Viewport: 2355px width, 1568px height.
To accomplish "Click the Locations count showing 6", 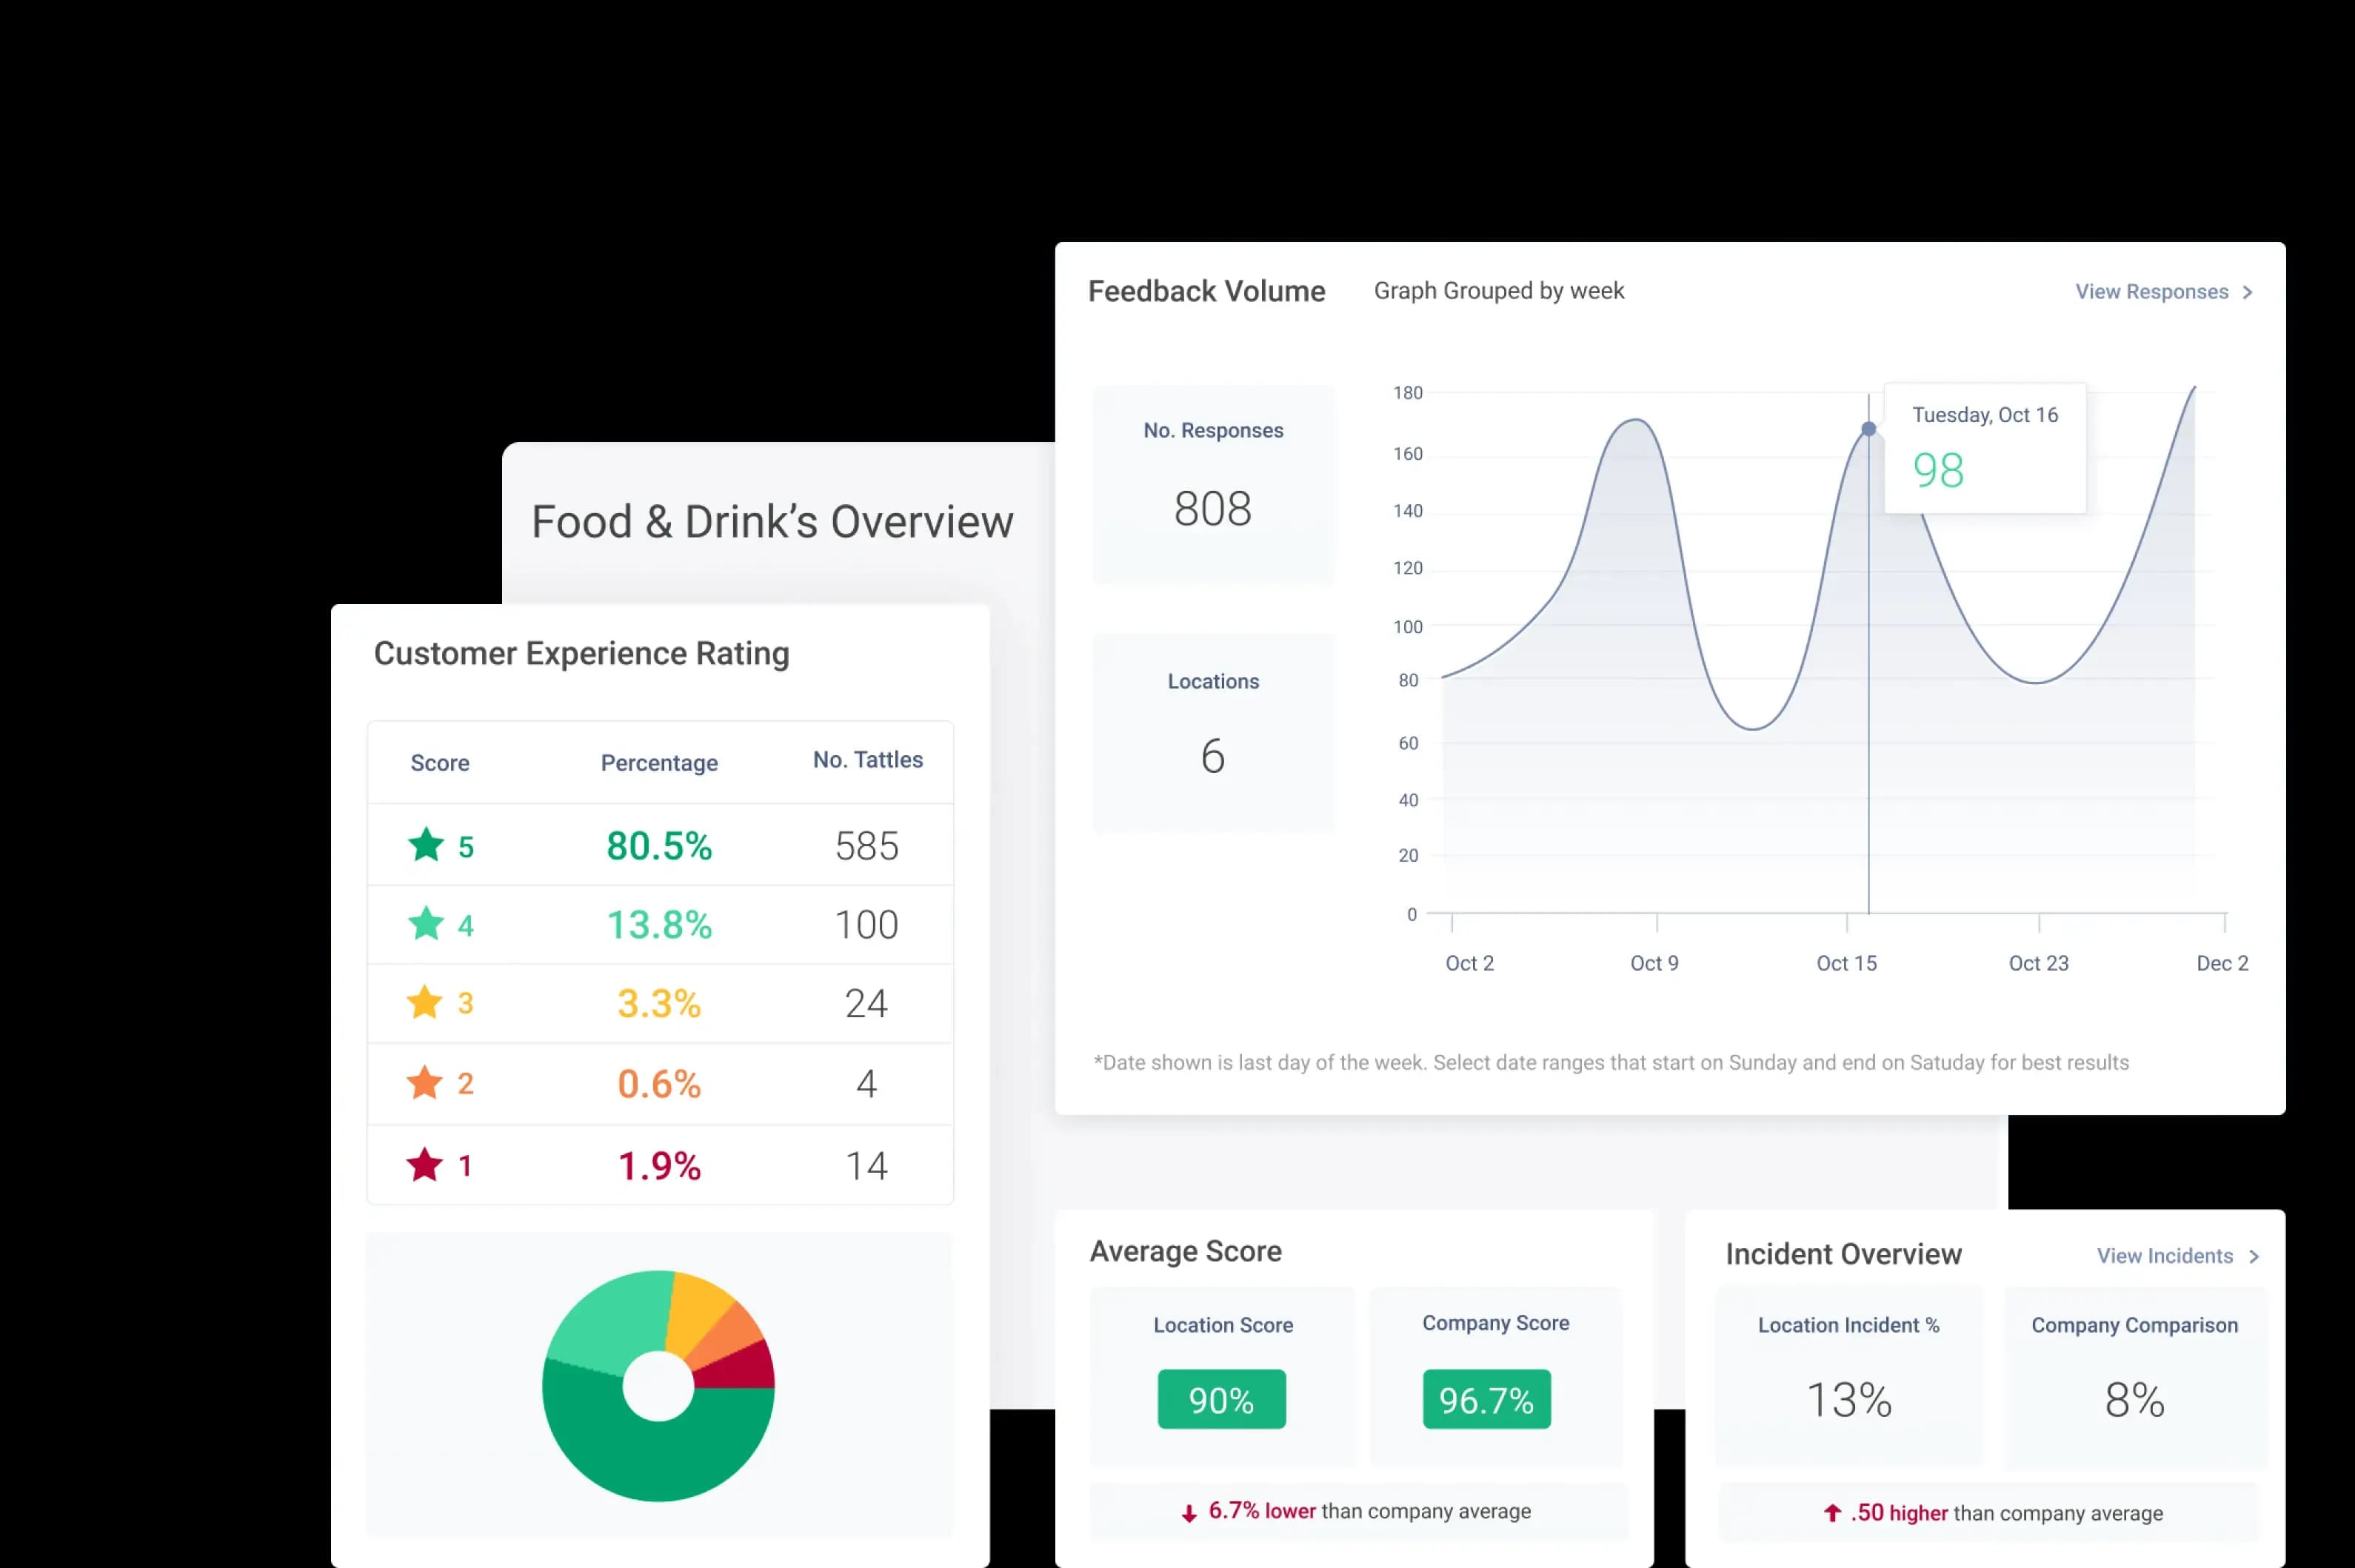I will click(1214, 757).
